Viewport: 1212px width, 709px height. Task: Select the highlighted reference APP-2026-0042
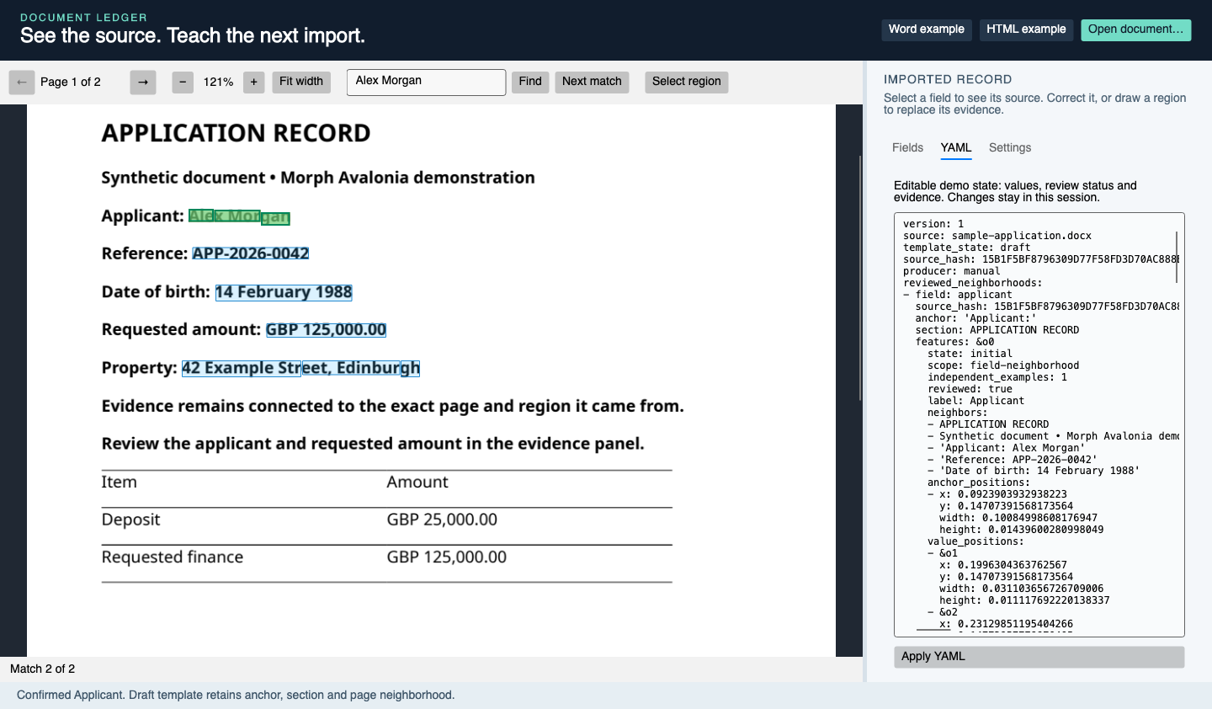click(x=251, y=253)
